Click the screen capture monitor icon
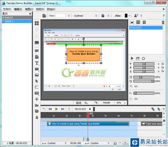Image resolution: width=168 pixels, height=147 pixels. click(x=37, y=43)
